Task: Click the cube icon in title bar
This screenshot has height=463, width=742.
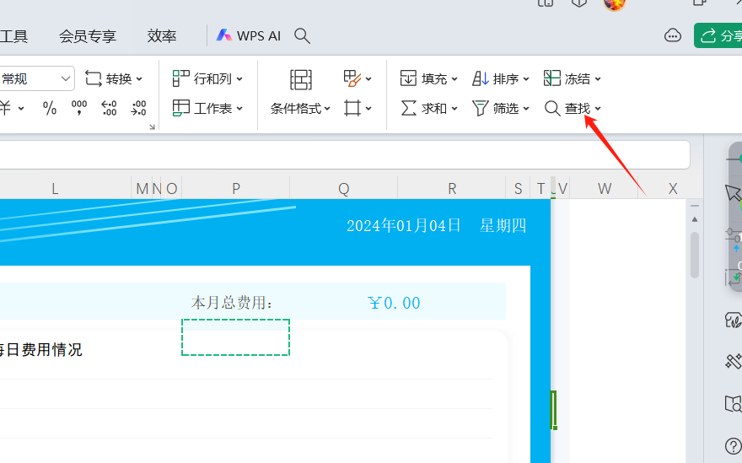Action: point(579,3)
